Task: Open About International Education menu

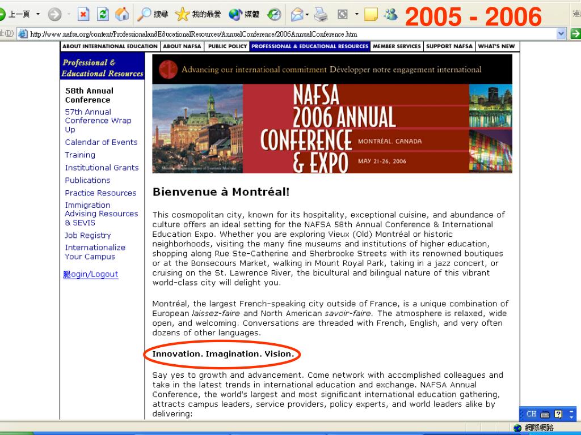Action: pyautogui.click(x=110, y=46)
